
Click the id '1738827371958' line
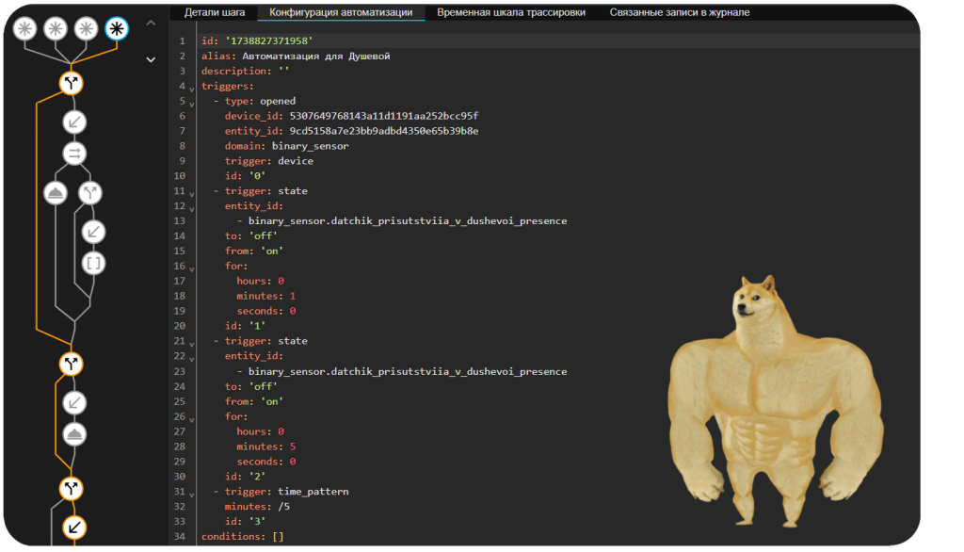coord(257,41)
